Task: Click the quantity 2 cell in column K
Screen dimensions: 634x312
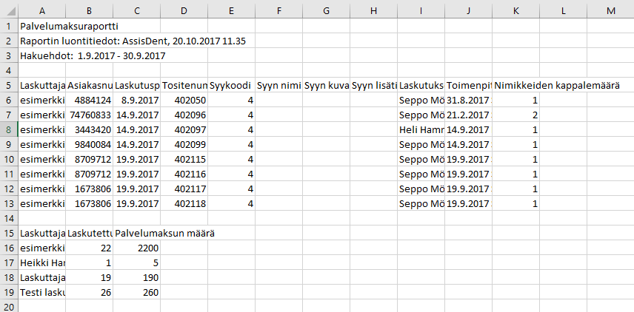Action: pos(515,115)
